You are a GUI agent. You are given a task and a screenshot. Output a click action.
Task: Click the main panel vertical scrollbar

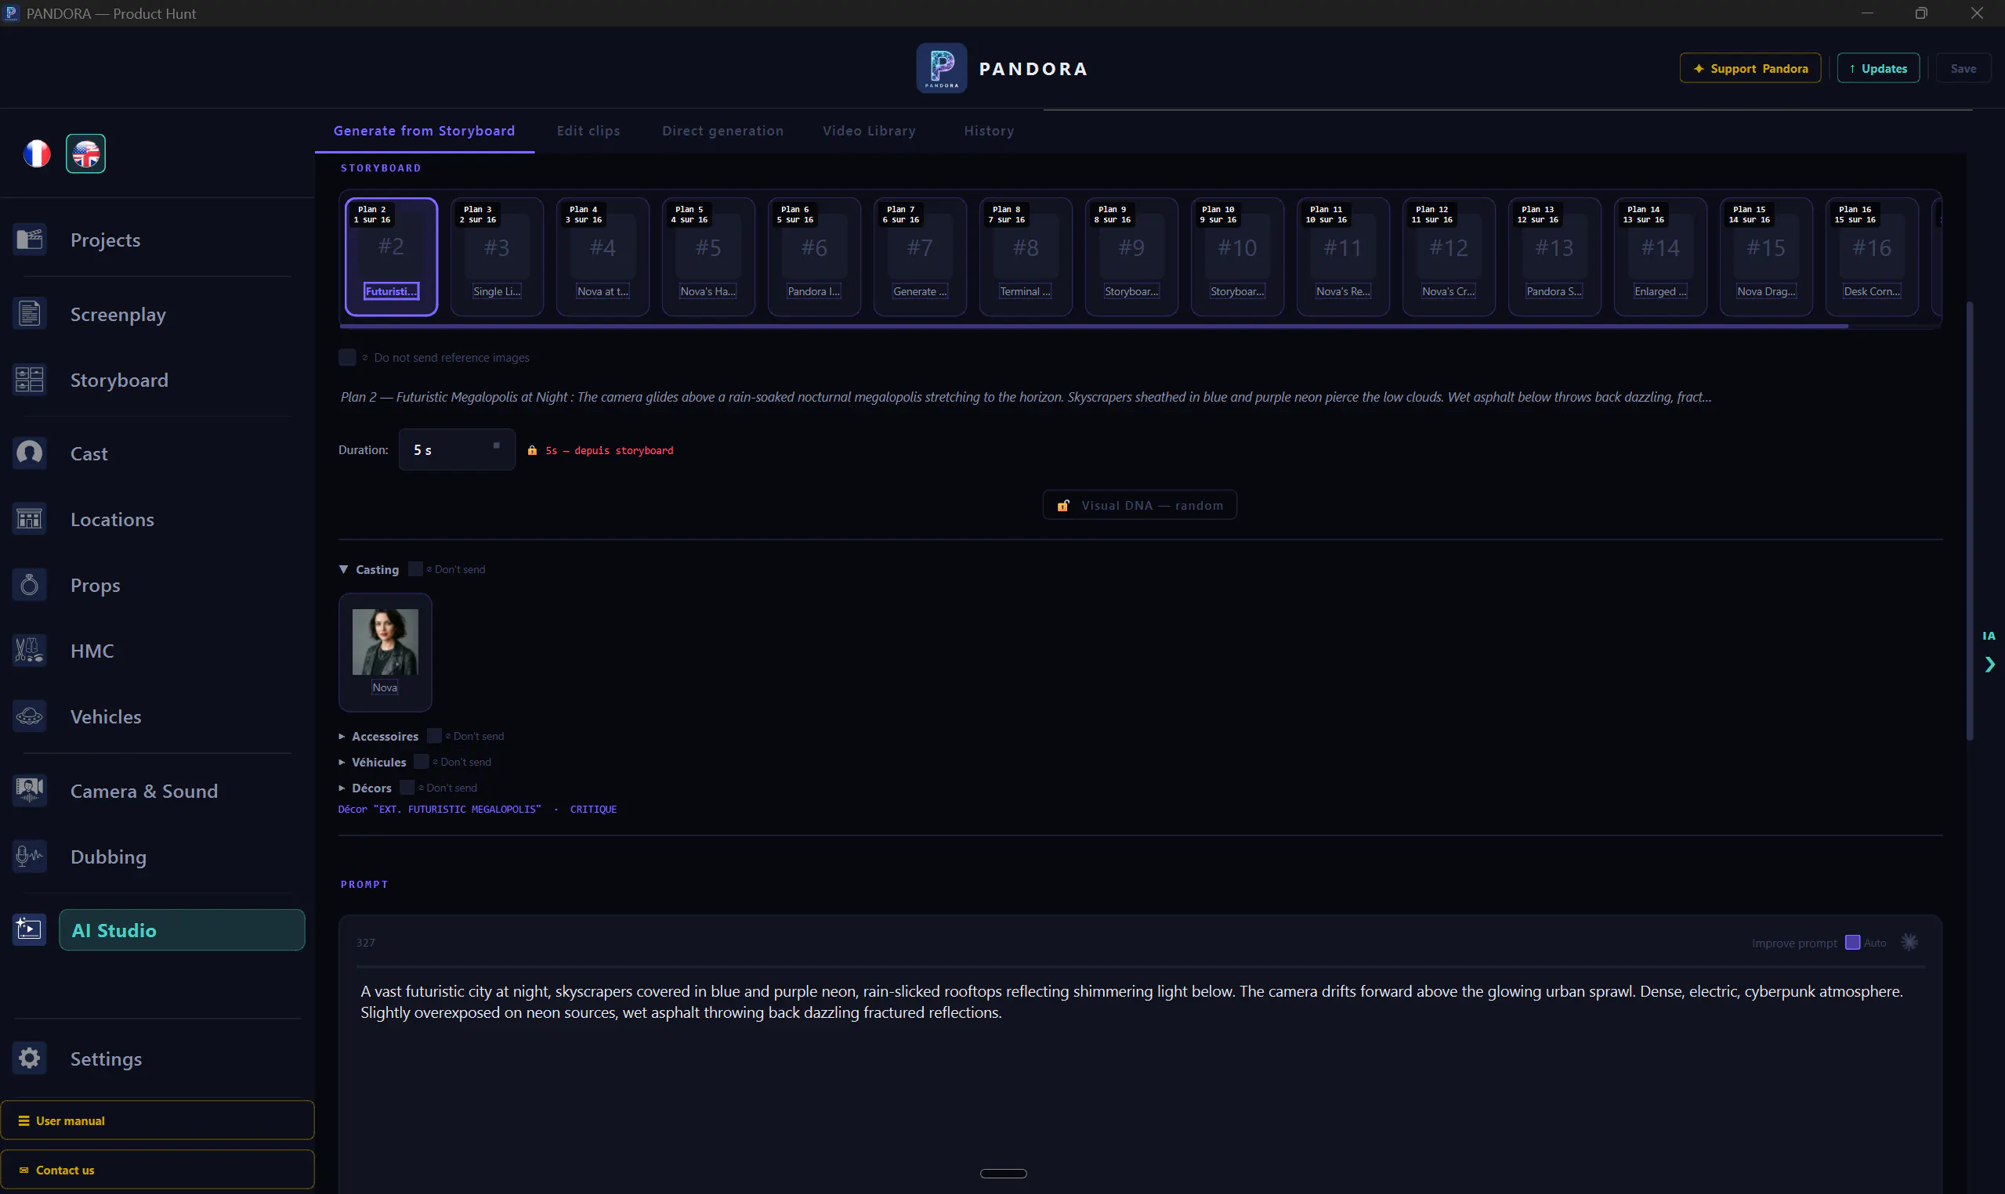point(1970,521)
